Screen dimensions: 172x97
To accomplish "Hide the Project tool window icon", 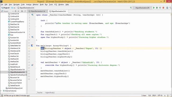I will point(26,11).
